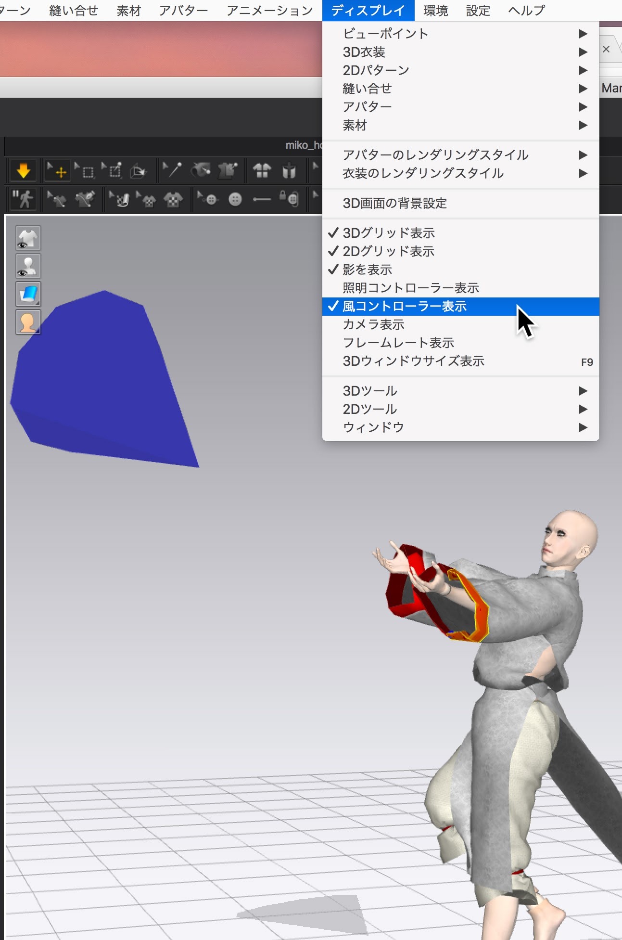
Task: Click the blue fabric render style icon
Action: pos(28,294)
